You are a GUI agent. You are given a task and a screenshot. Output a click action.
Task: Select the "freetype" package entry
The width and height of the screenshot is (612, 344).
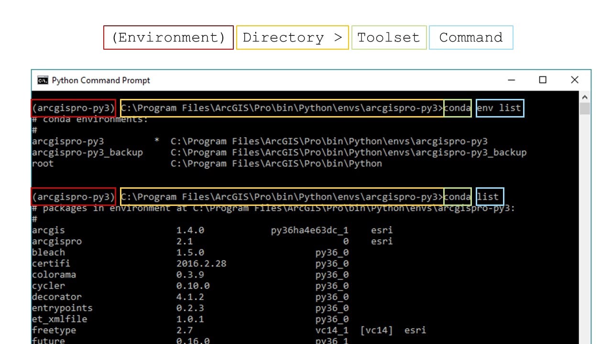click(53, 330)
